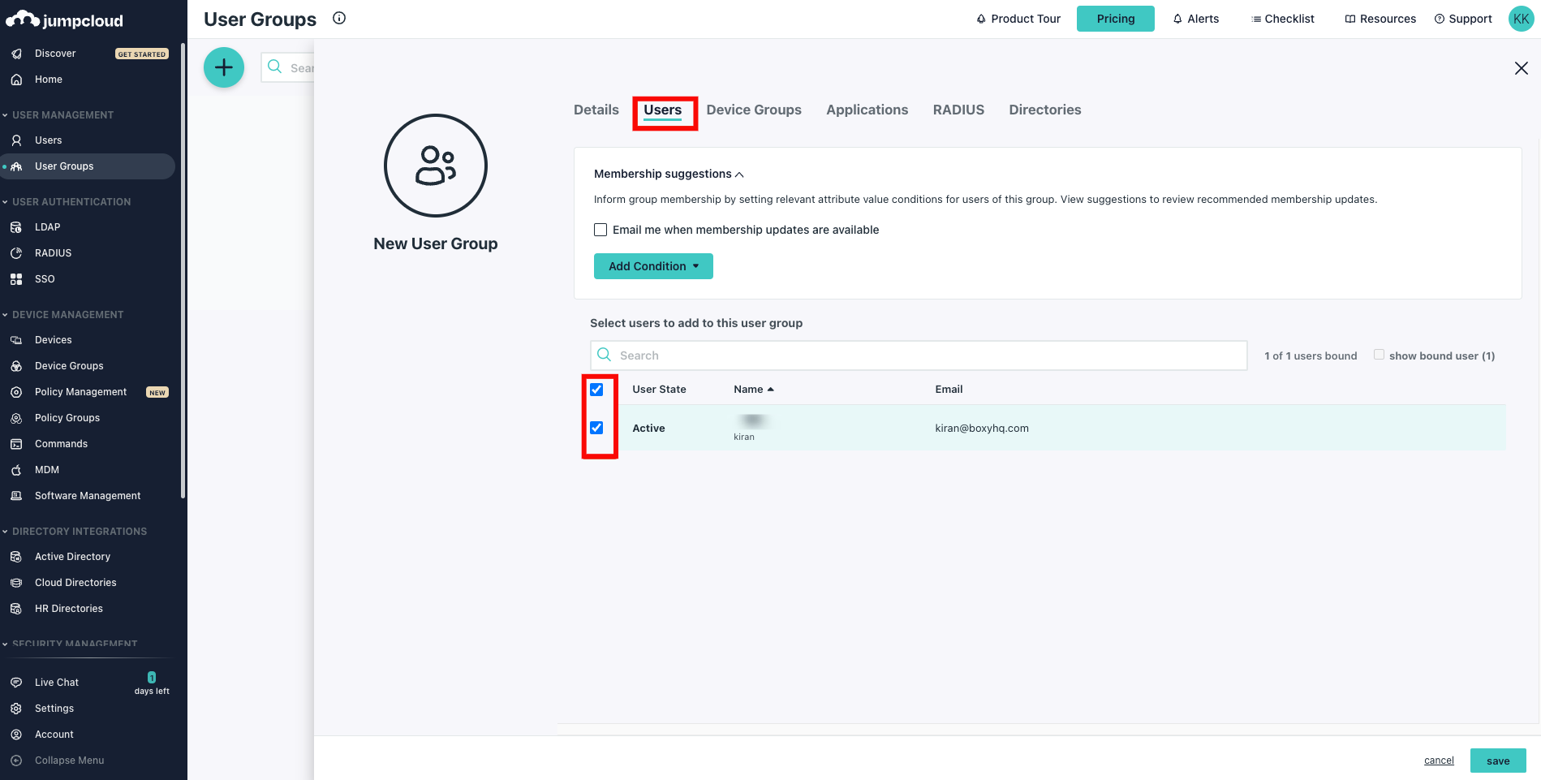The height and width of the screenshot is (780, 1541).
Task: Toggle show bound user checkbox
Action: [1379, 355]
